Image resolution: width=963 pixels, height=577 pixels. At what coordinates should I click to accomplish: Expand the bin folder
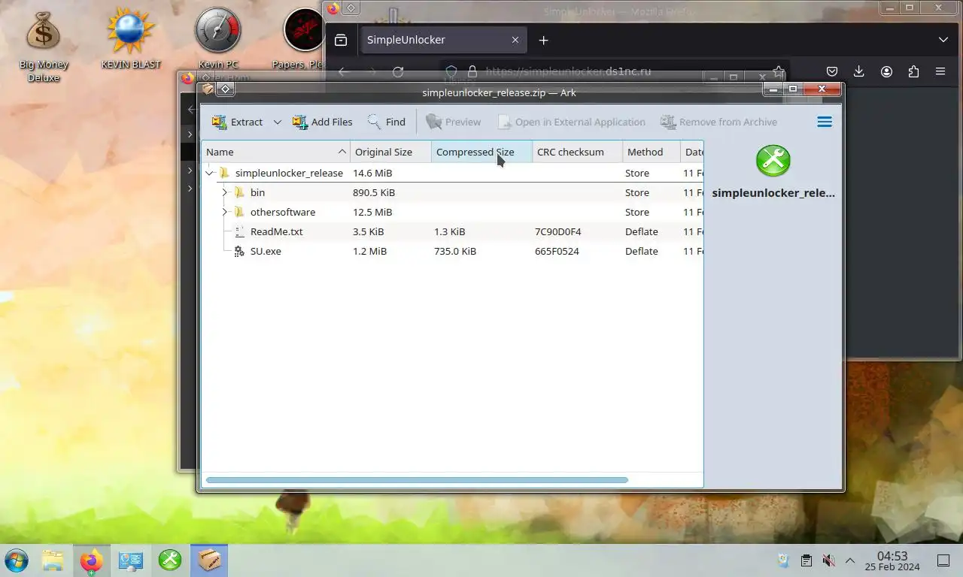pyautogui.click(x=224, y=192)
